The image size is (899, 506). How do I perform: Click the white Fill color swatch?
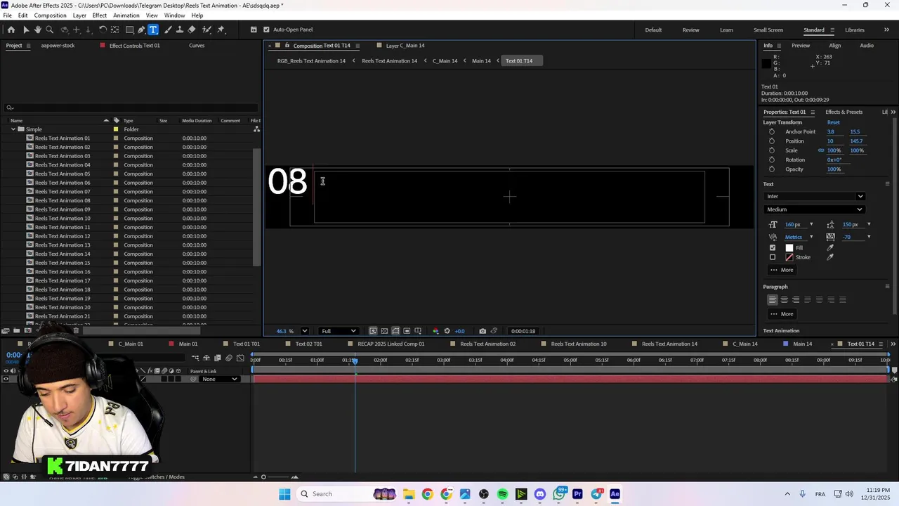[x=789, y=248]
